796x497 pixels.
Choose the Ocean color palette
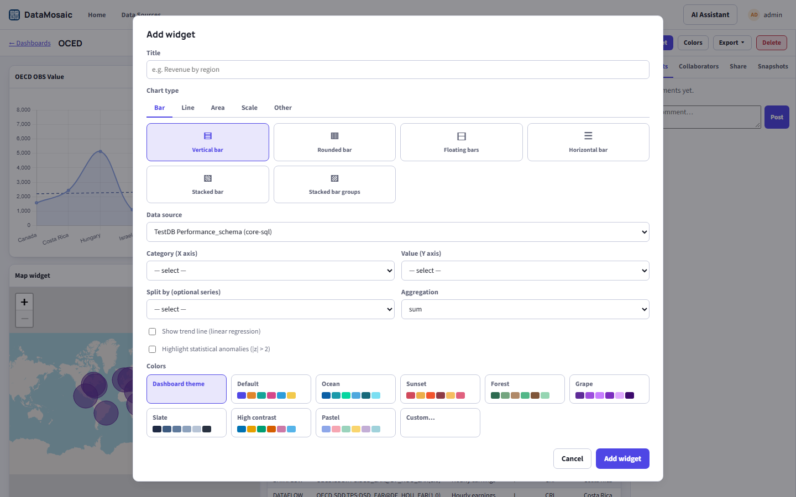[x=355, y=389]
